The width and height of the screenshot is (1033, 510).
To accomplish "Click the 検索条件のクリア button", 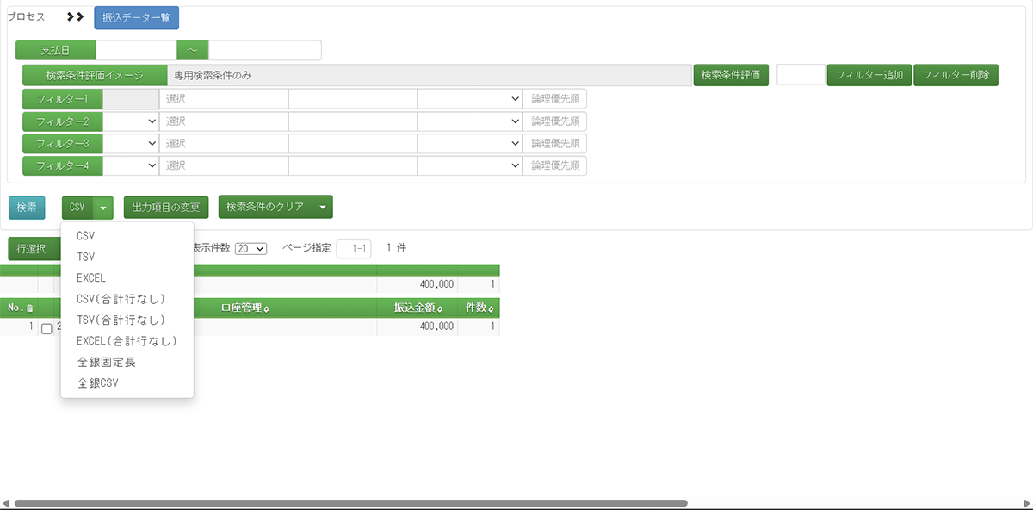I will (265, 207).
